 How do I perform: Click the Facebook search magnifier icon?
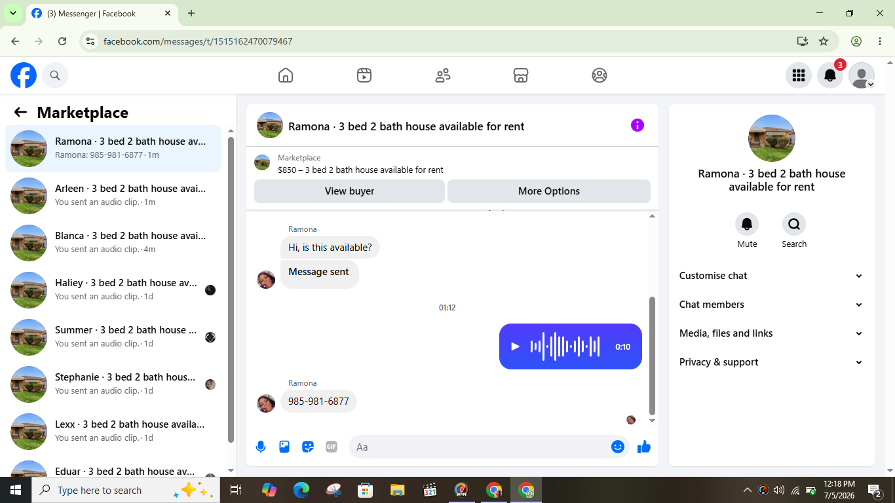55,75
